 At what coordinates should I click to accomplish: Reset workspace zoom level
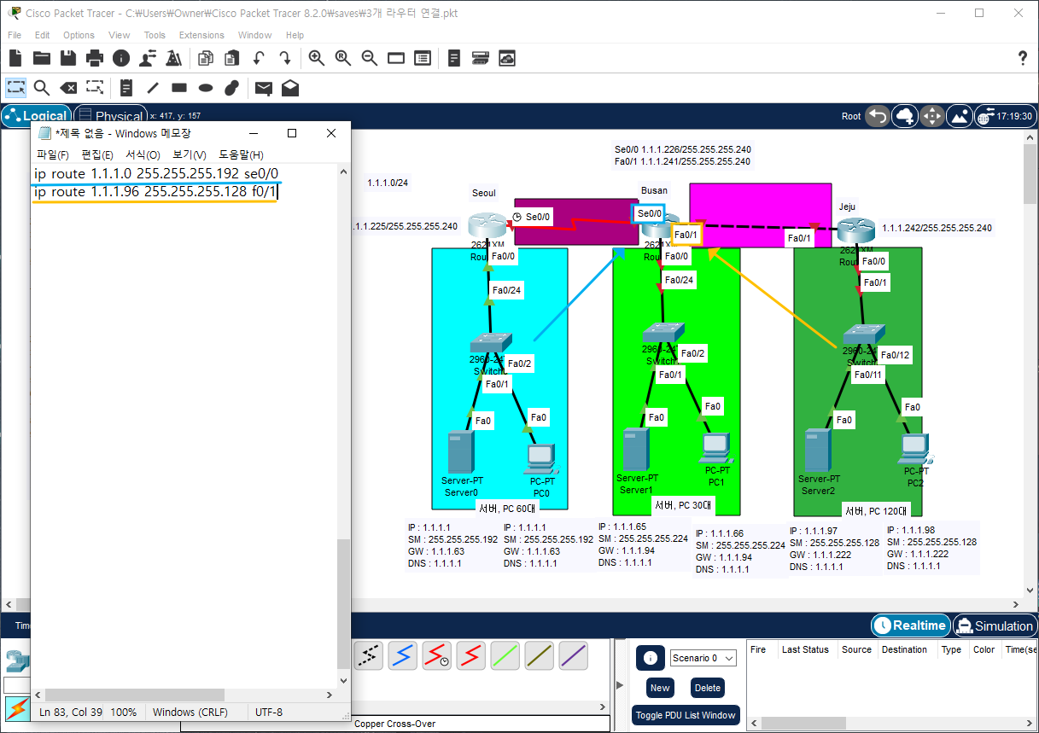pyautogui.click(x=343, y=58)
